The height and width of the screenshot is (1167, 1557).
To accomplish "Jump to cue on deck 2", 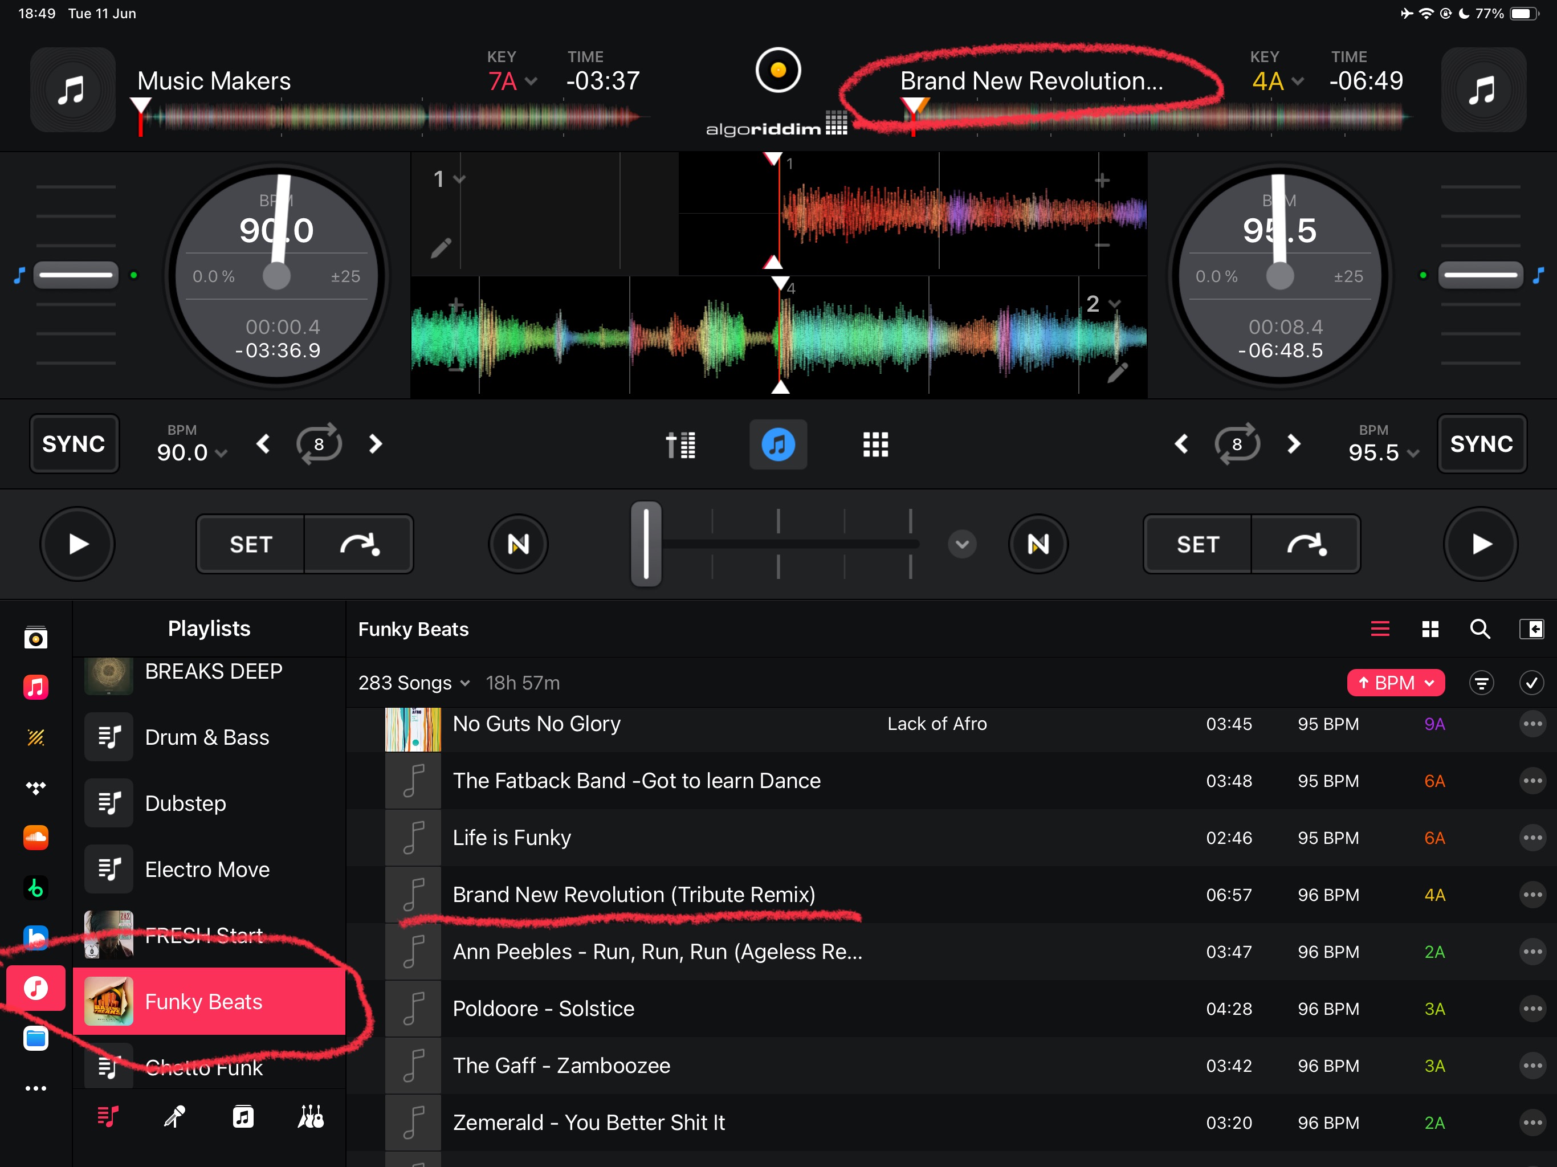I will [x=1306, y=544].
